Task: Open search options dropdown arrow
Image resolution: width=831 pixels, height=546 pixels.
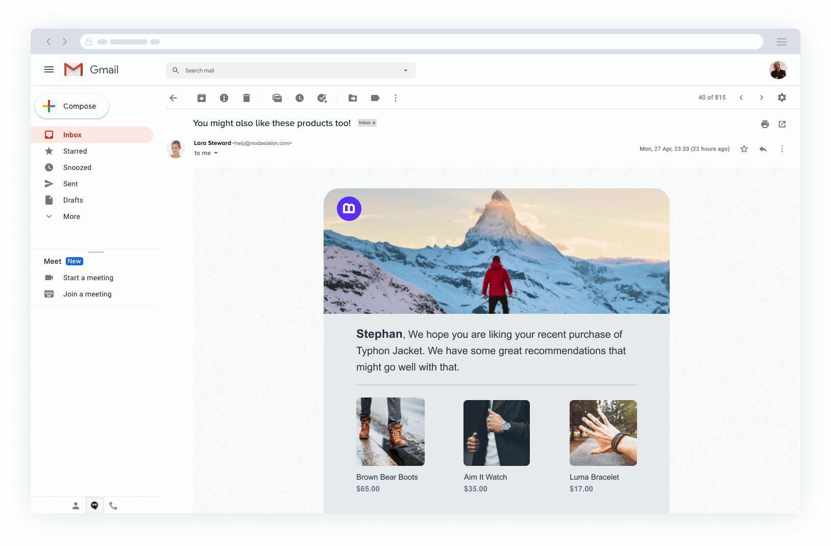Action: click(x=406, y=70)
